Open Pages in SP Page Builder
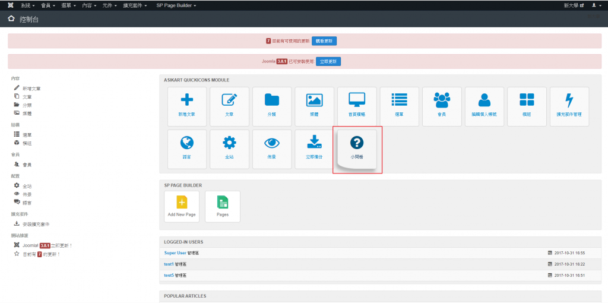Screen dimensions: 608x303 pyautogui.click(x=223, y=206)
